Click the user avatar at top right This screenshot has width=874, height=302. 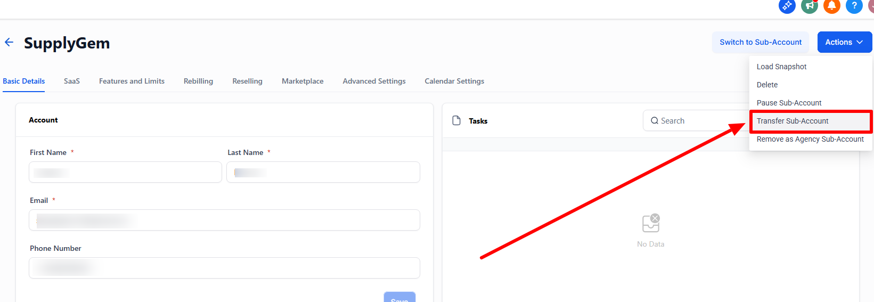coord(871,6)
